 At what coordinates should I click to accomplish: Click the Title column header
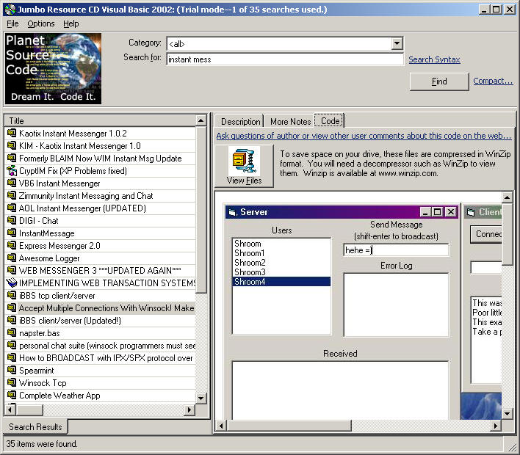[100, 120]
